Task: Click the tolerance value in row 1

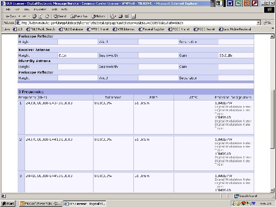Action: [x=103, y=103]
